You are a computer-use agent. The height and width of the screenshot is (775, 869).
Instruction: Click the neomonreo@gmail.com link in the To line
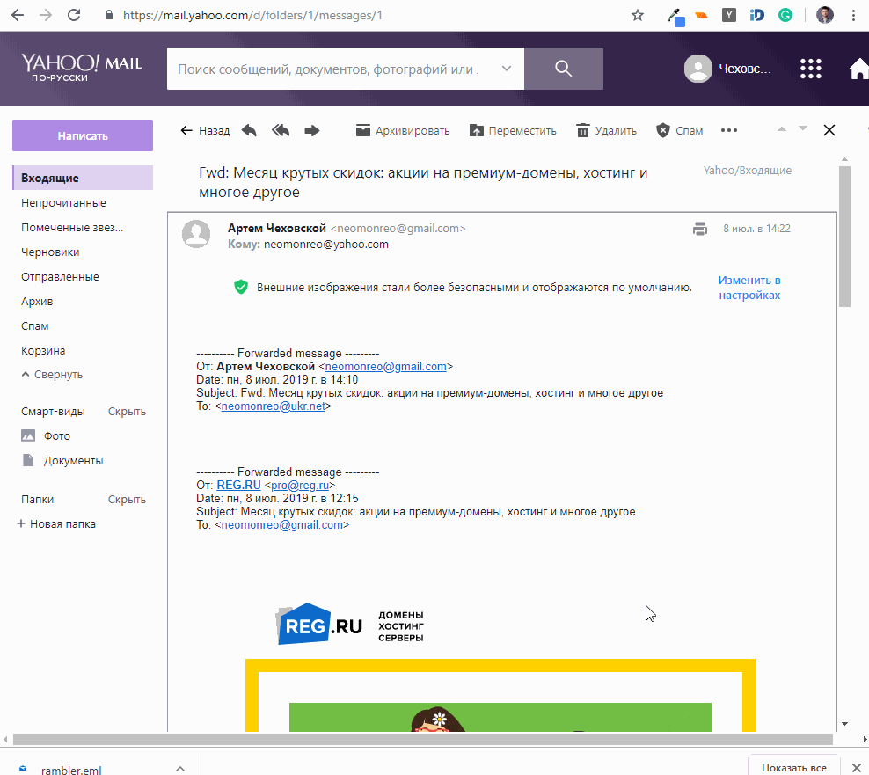282,525
